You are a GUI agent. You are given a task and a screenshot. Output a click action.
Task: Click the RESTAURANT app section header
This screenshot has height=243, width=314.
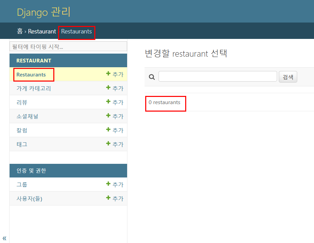[34, 61]
